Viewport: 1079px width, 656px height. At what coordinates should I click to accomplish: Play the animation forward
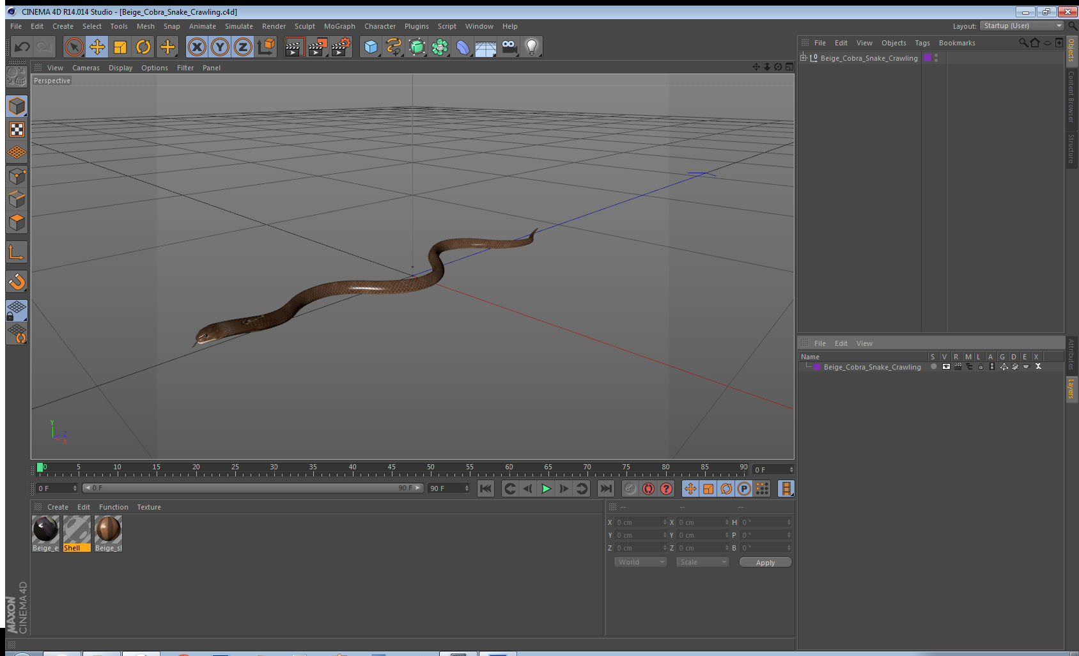[546, 488]
